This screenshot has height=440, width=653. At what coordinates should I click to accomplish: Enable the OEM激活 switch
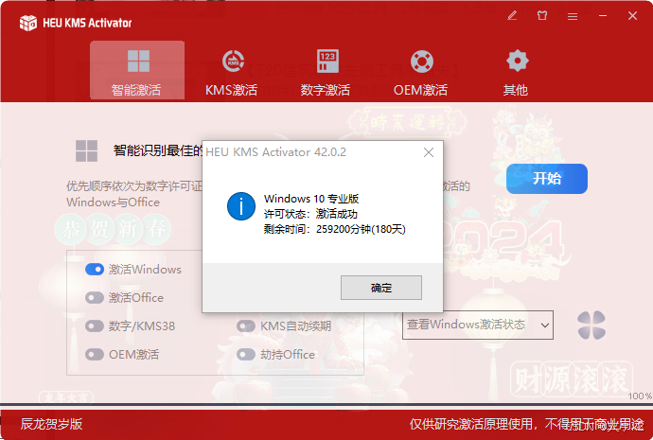click(95, 355)
